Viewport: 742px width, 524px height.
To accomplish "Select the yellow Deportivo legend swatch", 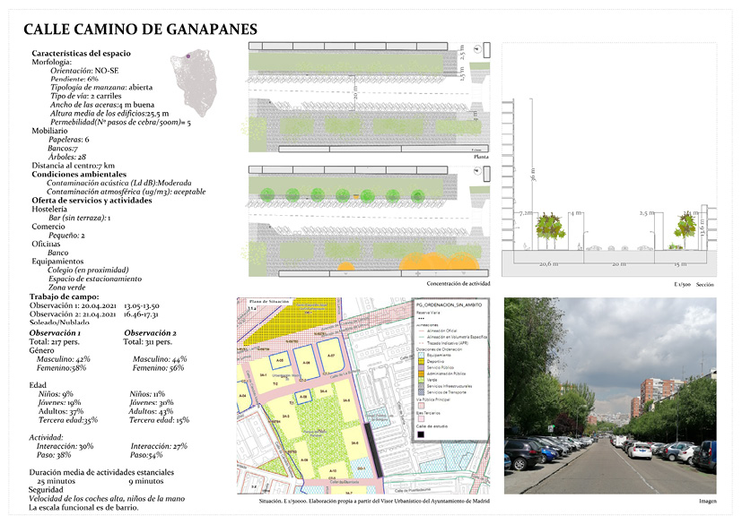I will [420, 360].
